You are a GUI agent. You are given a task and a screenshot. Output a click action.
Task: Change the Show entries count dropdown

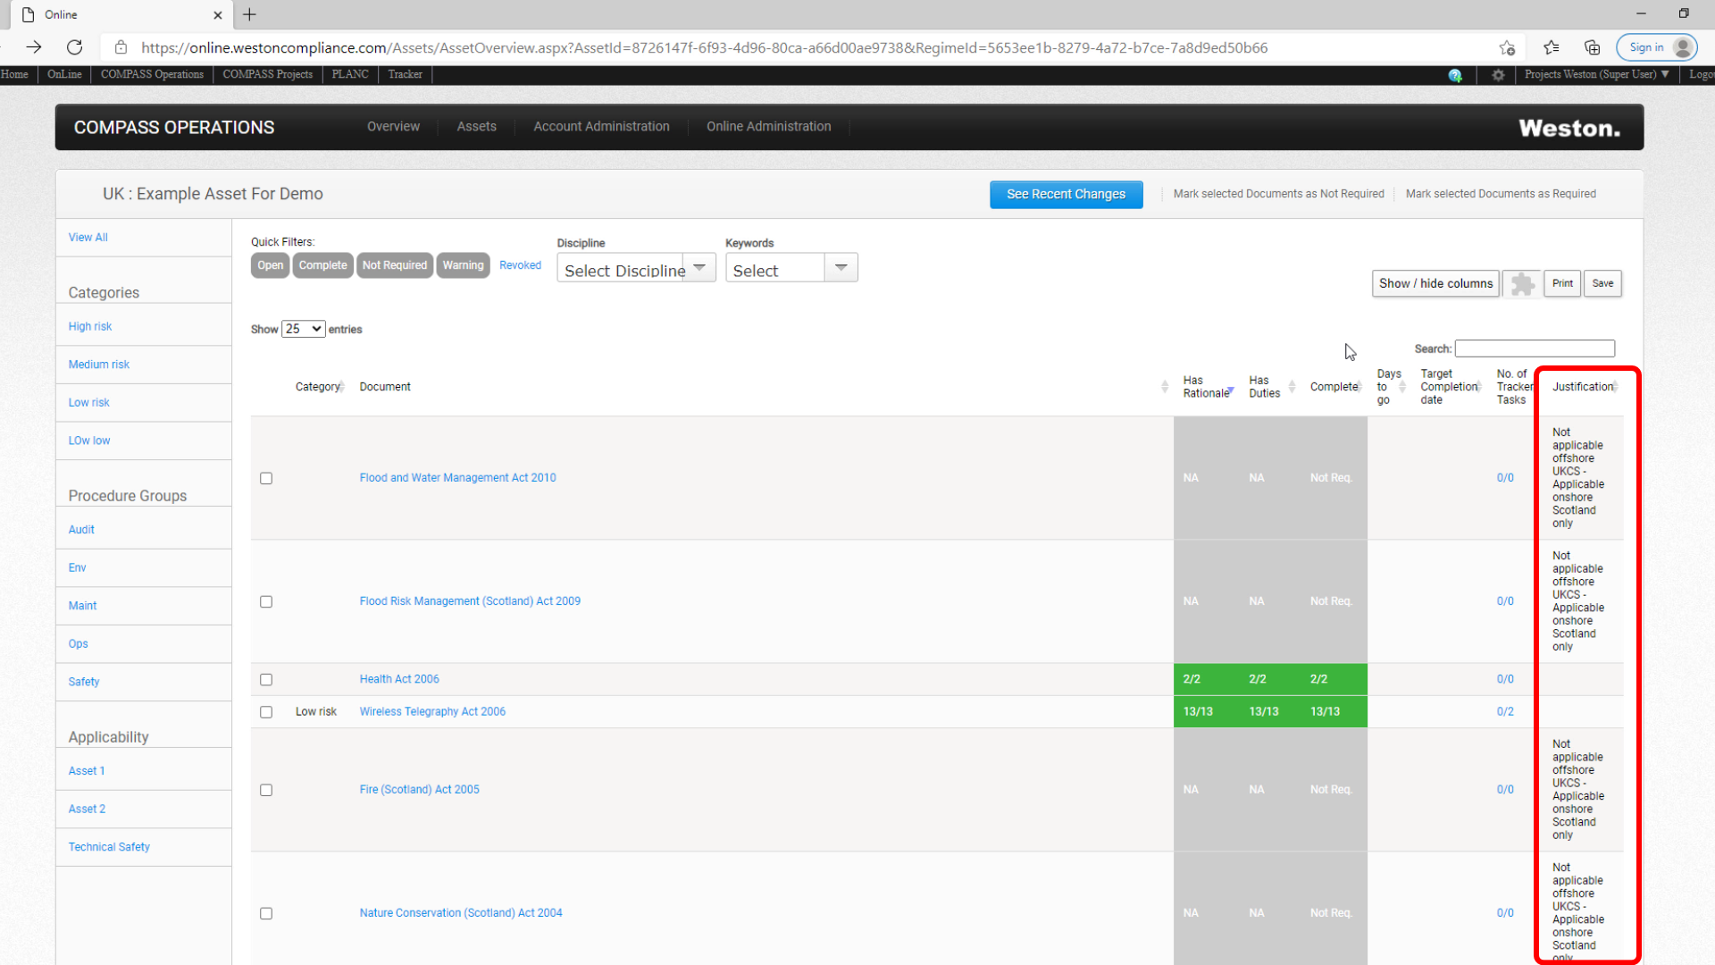click(x=303, y=329)
